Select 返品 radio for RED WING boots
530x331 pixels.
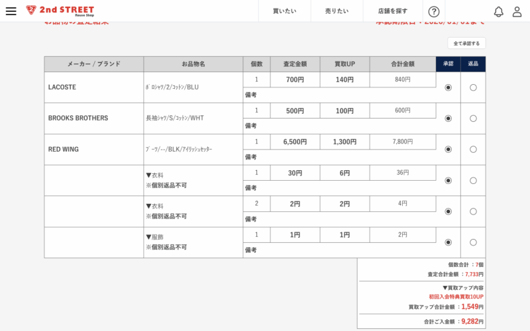pos(473,150)
